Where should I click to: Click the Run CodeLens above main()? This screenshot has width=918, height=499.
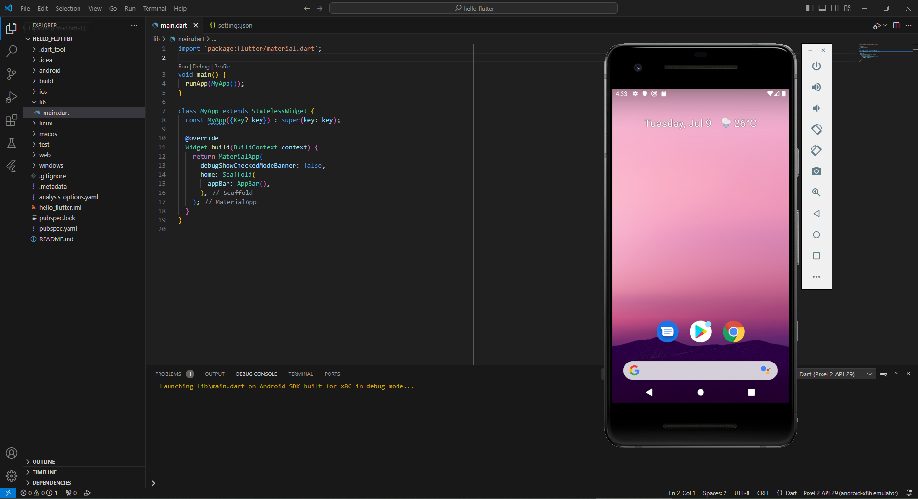pyautogui.click(x=183, y=67)
